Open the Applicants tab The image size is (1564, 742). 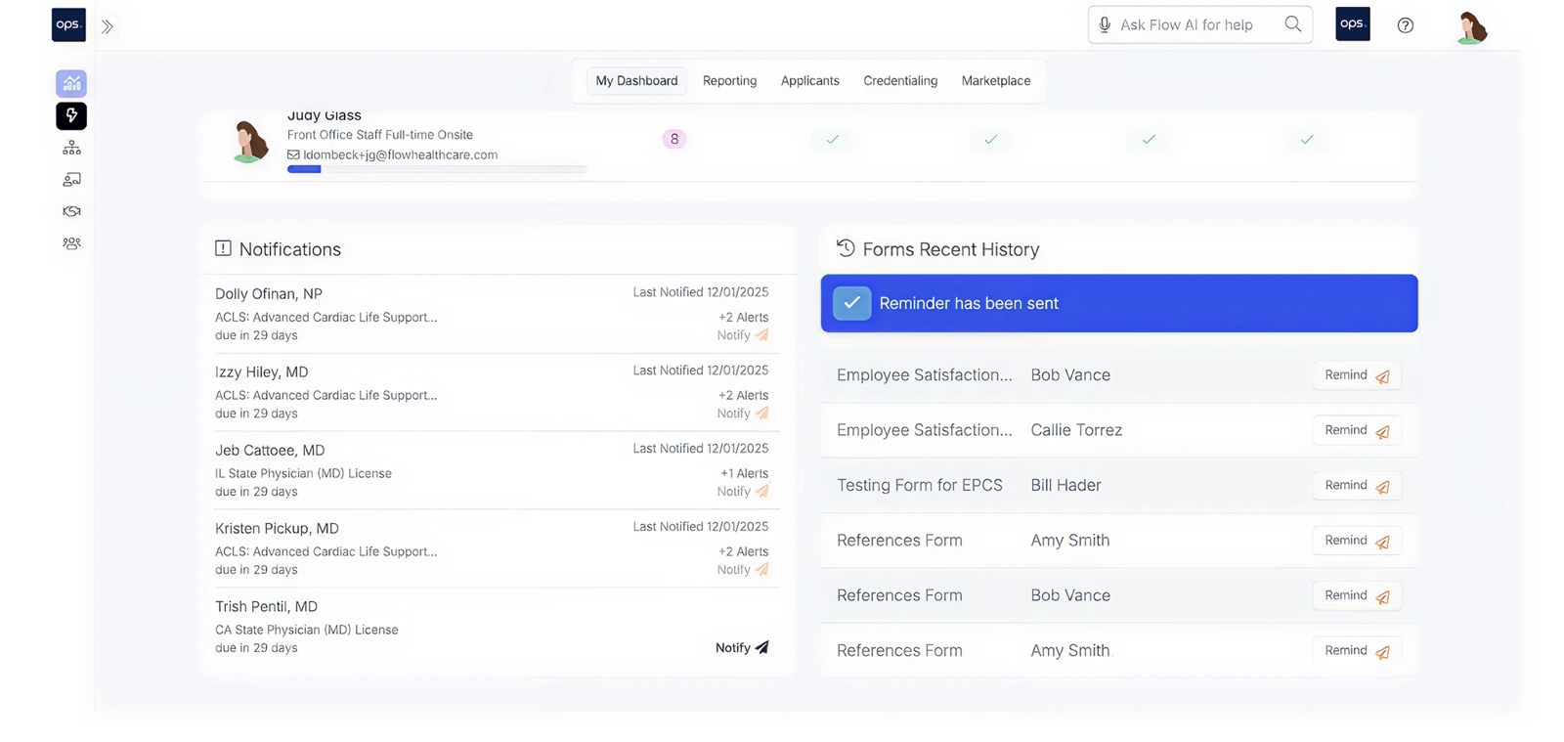click(809, 81)
